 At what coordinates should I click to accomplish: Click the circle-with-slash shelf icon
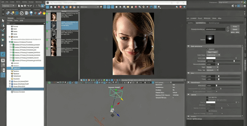click(22, 13)
